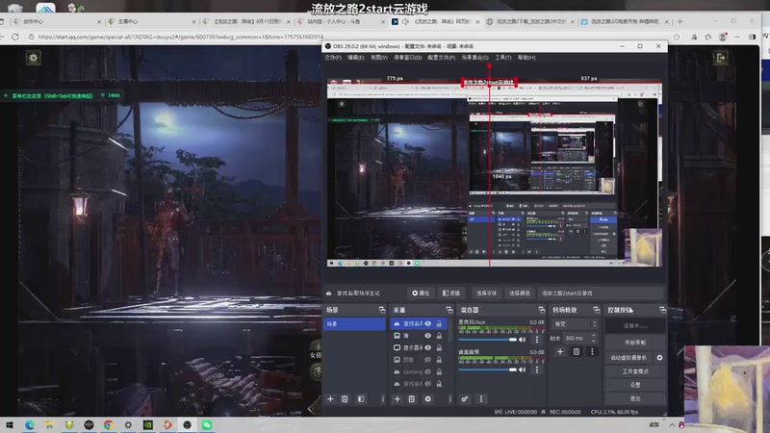Image resolution: width=770 pixels, height=433 pixels.
Task: Pop out the 来源 sources dock
Action: pyautogui.click(x=449, y=310)
